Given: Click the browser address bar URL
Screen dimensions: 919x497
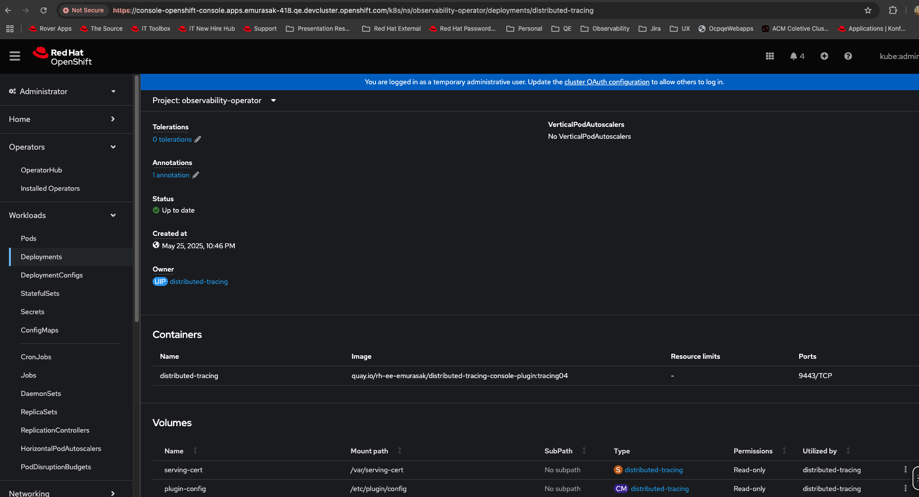Looking at the screenshot, I should click(x=353, y=10).
